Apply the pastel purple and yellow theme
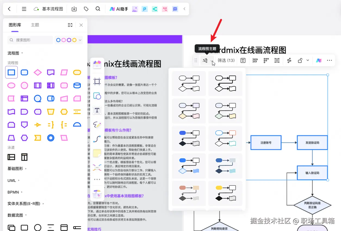The width and height of the screenshot is (341, 231). click(189, 111)
